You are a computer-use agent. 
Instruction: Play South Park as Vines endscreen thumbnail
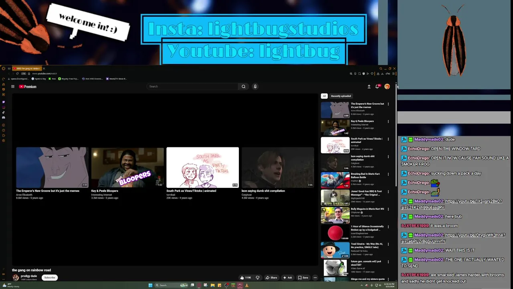pyautogui.click(x=202, y=167)
